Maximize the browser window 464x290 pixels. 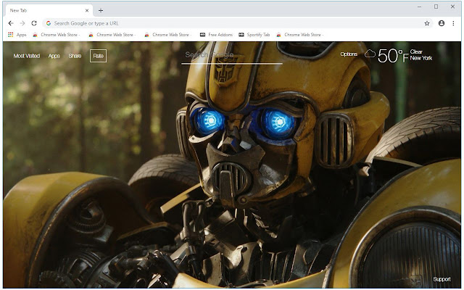(x=436, y=7)
